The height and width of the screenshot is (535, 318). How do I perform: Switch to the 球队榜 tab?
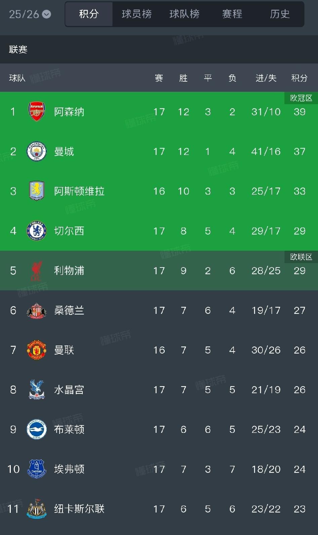(184, 14)
